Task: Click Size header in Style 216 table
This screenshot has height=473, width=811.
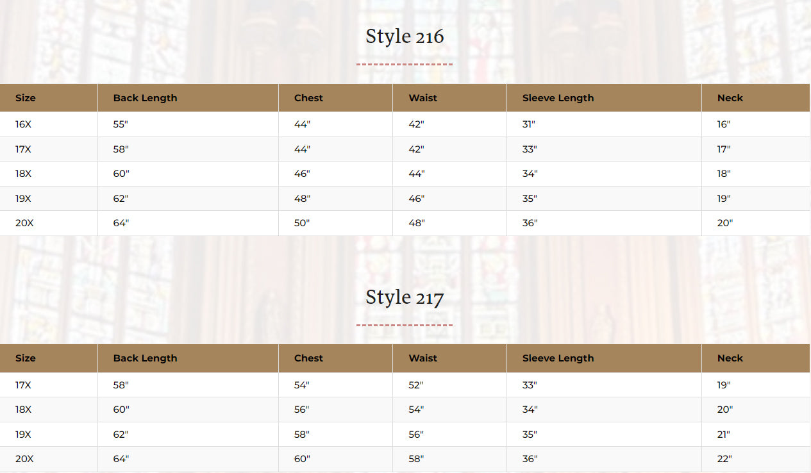Action: (26, 98)
